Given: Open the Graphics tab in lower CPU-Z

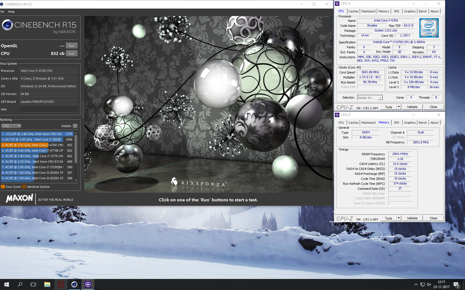Looking at the screenshot, I should [x=410, y=123].
